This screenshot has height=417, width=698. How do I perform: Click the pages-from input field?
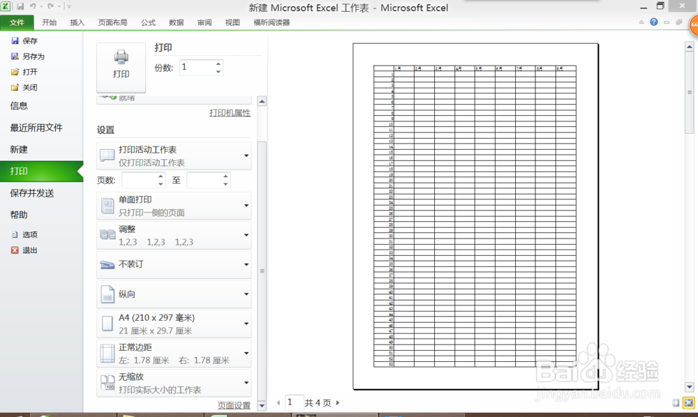pyautogui.click(x=140, y=180)
